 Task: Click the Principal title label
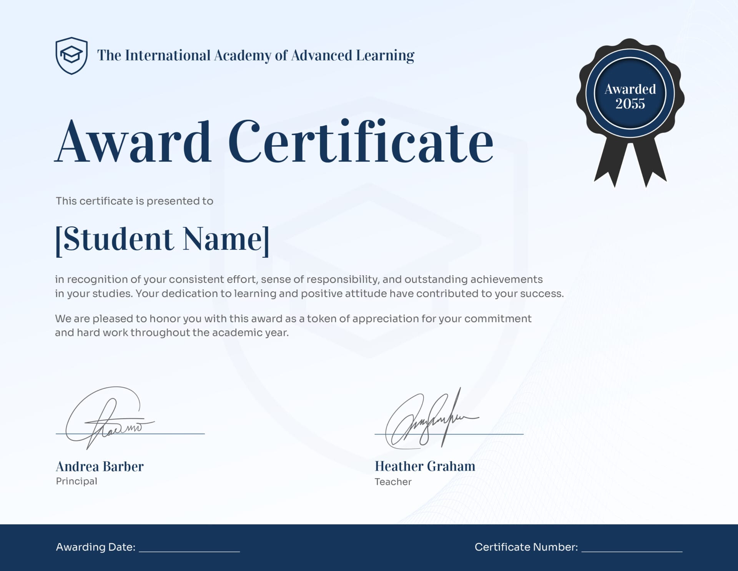click(x=76, y=481)
